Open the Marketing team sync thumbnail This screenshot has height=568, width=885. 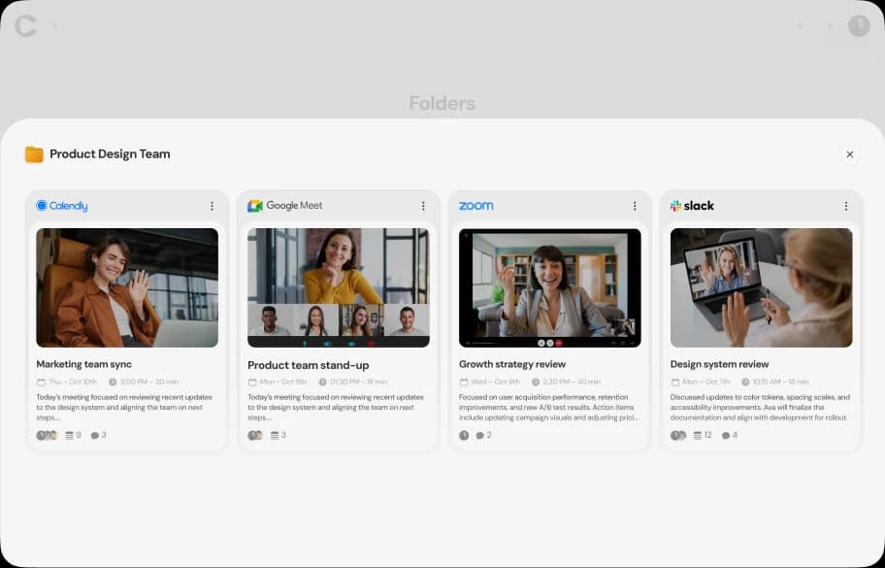pos(127,287)
